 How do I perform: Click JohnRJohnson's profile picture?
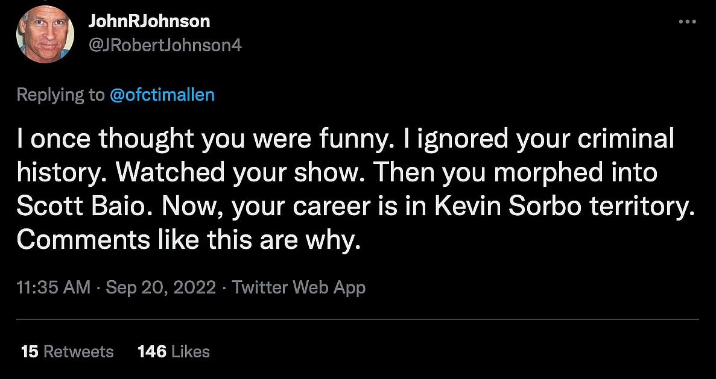tap(45, 34)
